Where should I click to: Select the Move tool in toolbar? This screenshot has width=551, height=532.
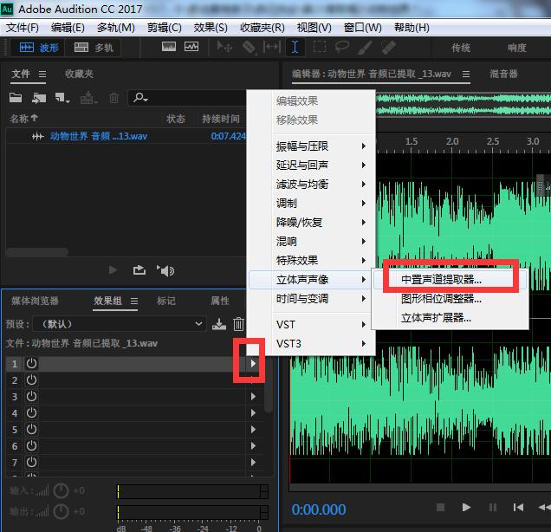click(x=224, y=47)
